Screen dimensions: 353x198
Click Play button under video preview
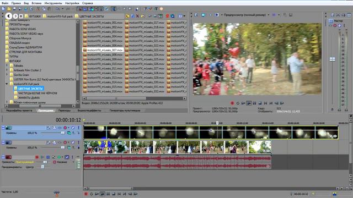pyautogui.click(x=249, y=103)
